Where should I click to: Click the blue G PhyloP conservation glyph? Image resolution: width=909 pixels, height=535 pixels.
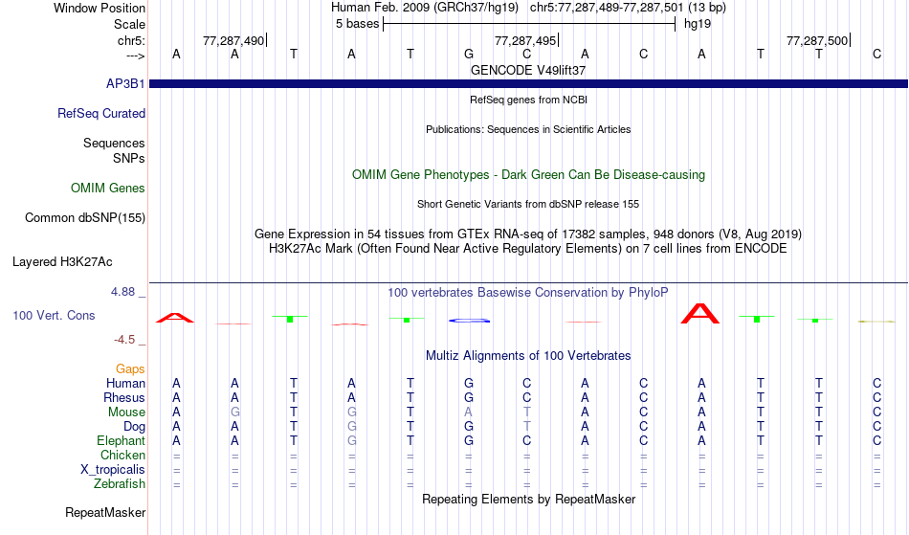470,320
